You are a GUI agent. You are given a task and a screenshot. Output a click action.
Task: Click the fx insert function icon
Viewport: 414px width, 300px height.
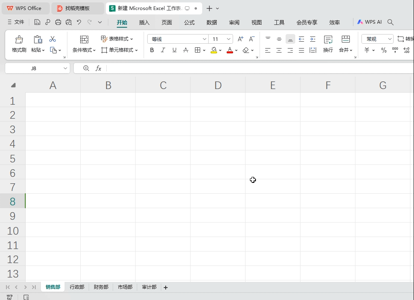pyautogui.click(x=98, y=69)
